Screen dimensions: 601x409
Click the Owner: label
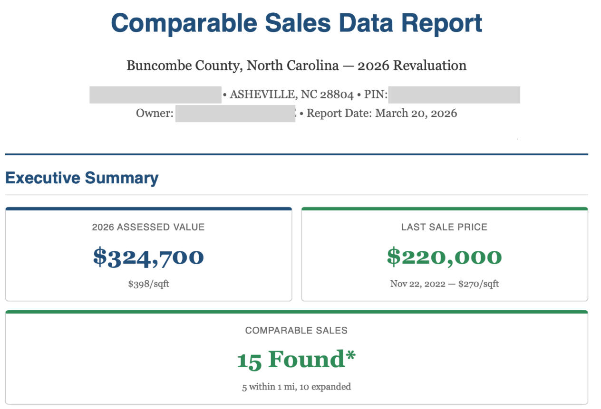tap(155, 114)
